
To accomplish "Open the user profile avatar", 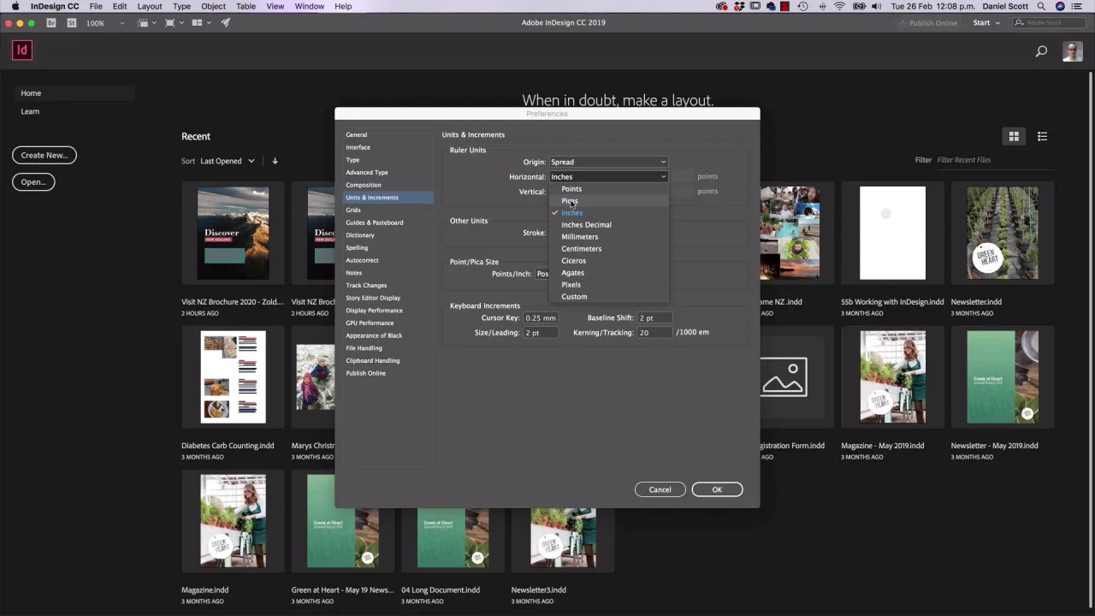I will click(1072, 51).
